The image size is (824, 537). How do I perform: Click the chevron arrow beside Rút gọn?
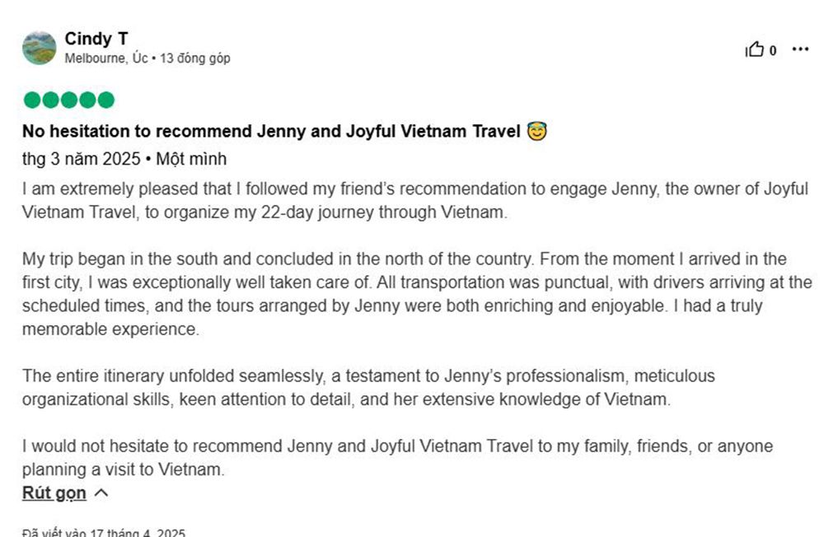101,493
